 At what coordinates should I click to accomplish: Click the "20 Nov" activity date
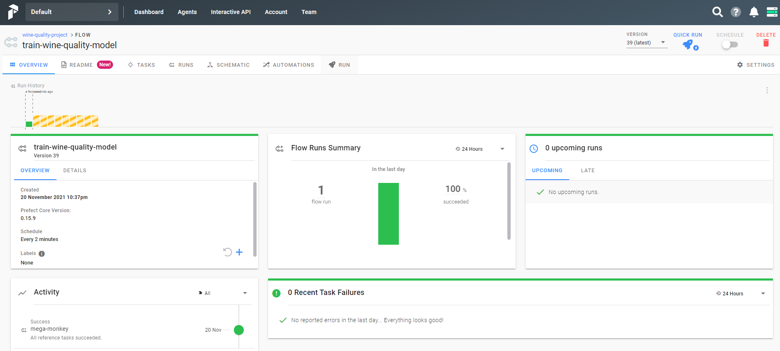(213, 330)
